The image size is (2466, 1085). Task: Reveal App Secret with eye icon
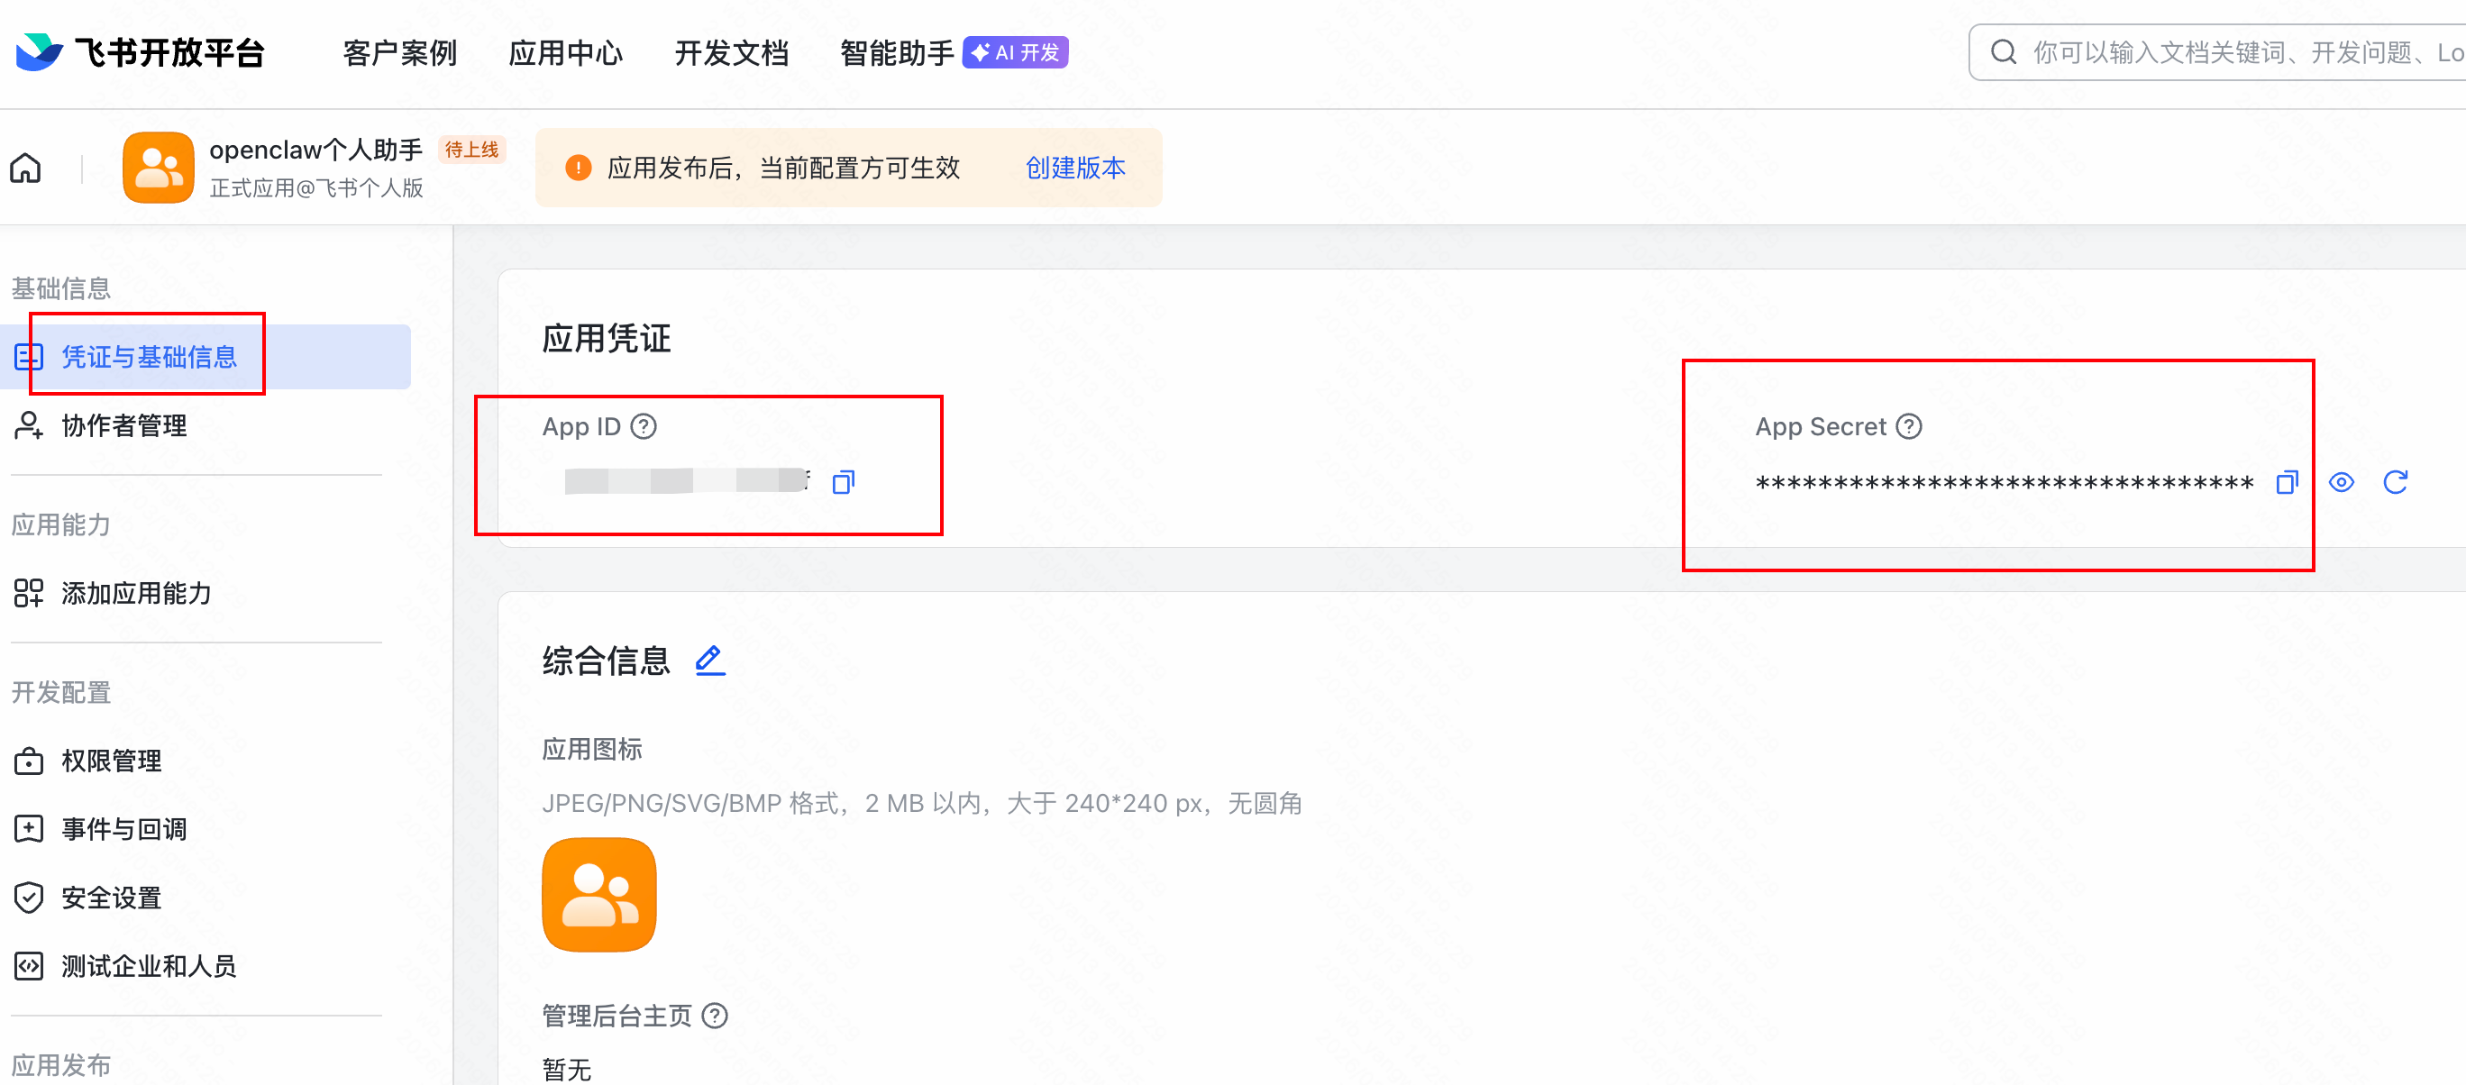click(2341, 482)
